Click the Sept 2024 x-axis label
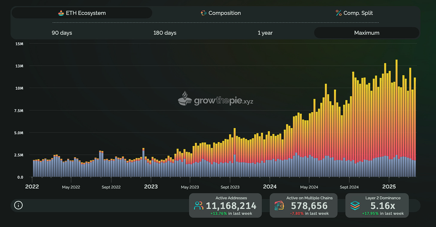The image size is (436, 227). point(349,187)
